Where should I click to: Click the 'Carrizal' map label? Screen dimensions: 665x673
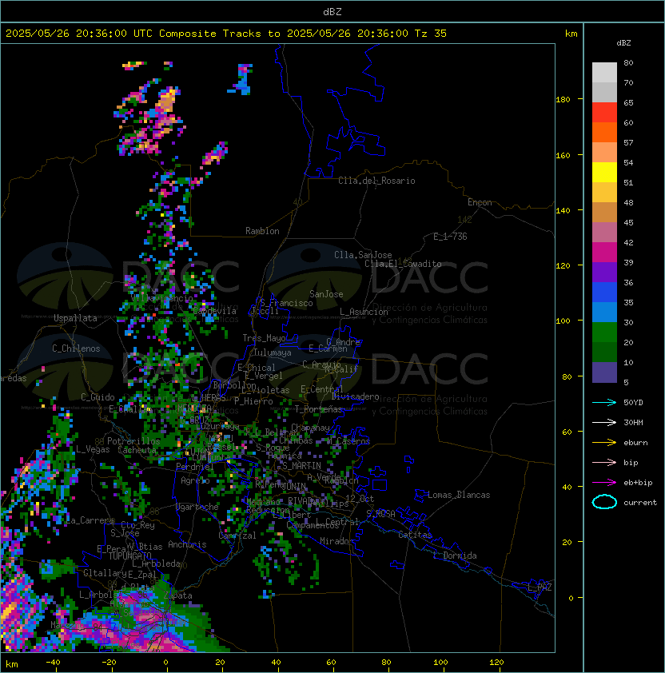pos(237,536)
